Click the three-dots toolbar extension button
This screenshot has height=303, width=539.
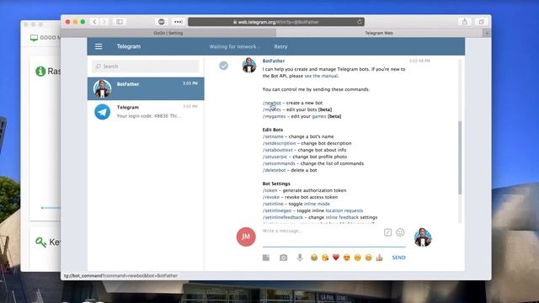point(178,22)
